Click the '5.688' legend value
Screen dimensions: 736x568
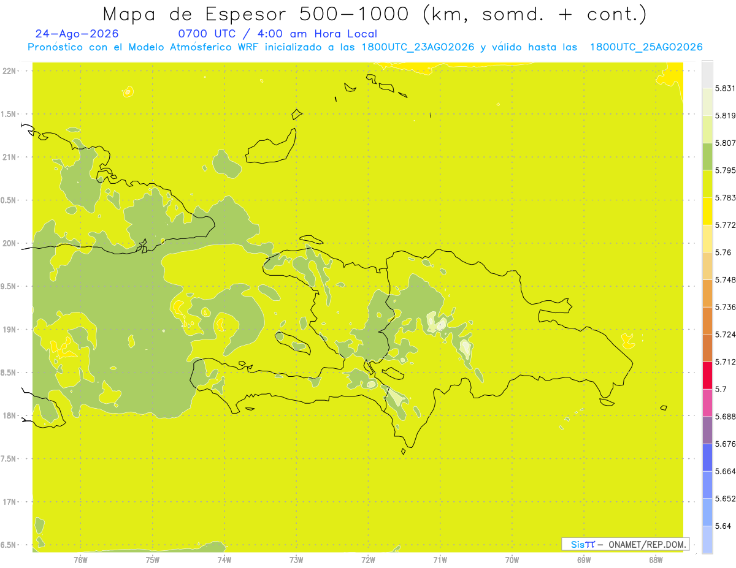(x=726, y=417)
